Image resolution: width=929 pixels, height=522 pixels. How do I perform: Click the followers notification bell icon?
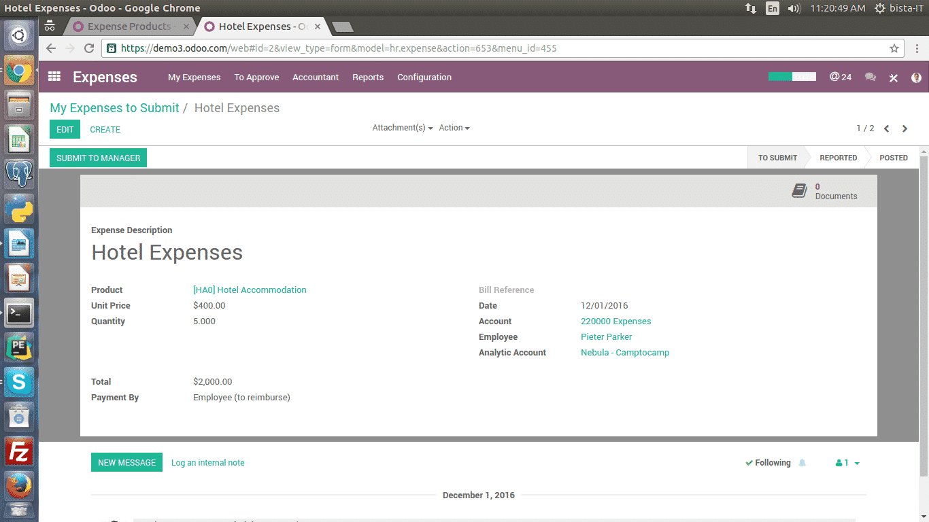click(803, 463)
